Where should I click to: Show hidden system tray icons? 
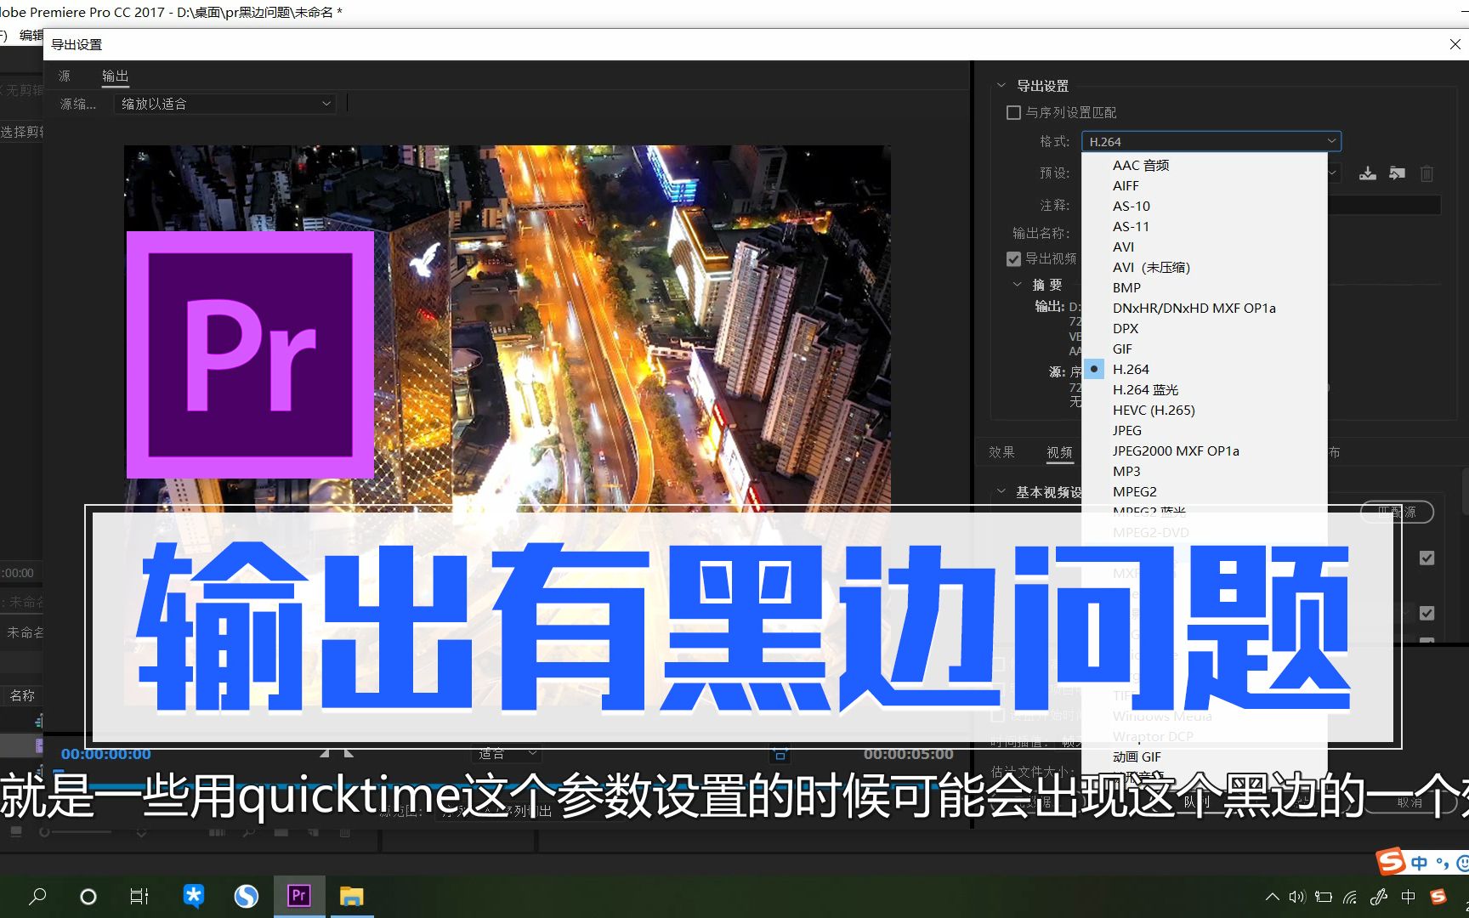(1273, 897)
